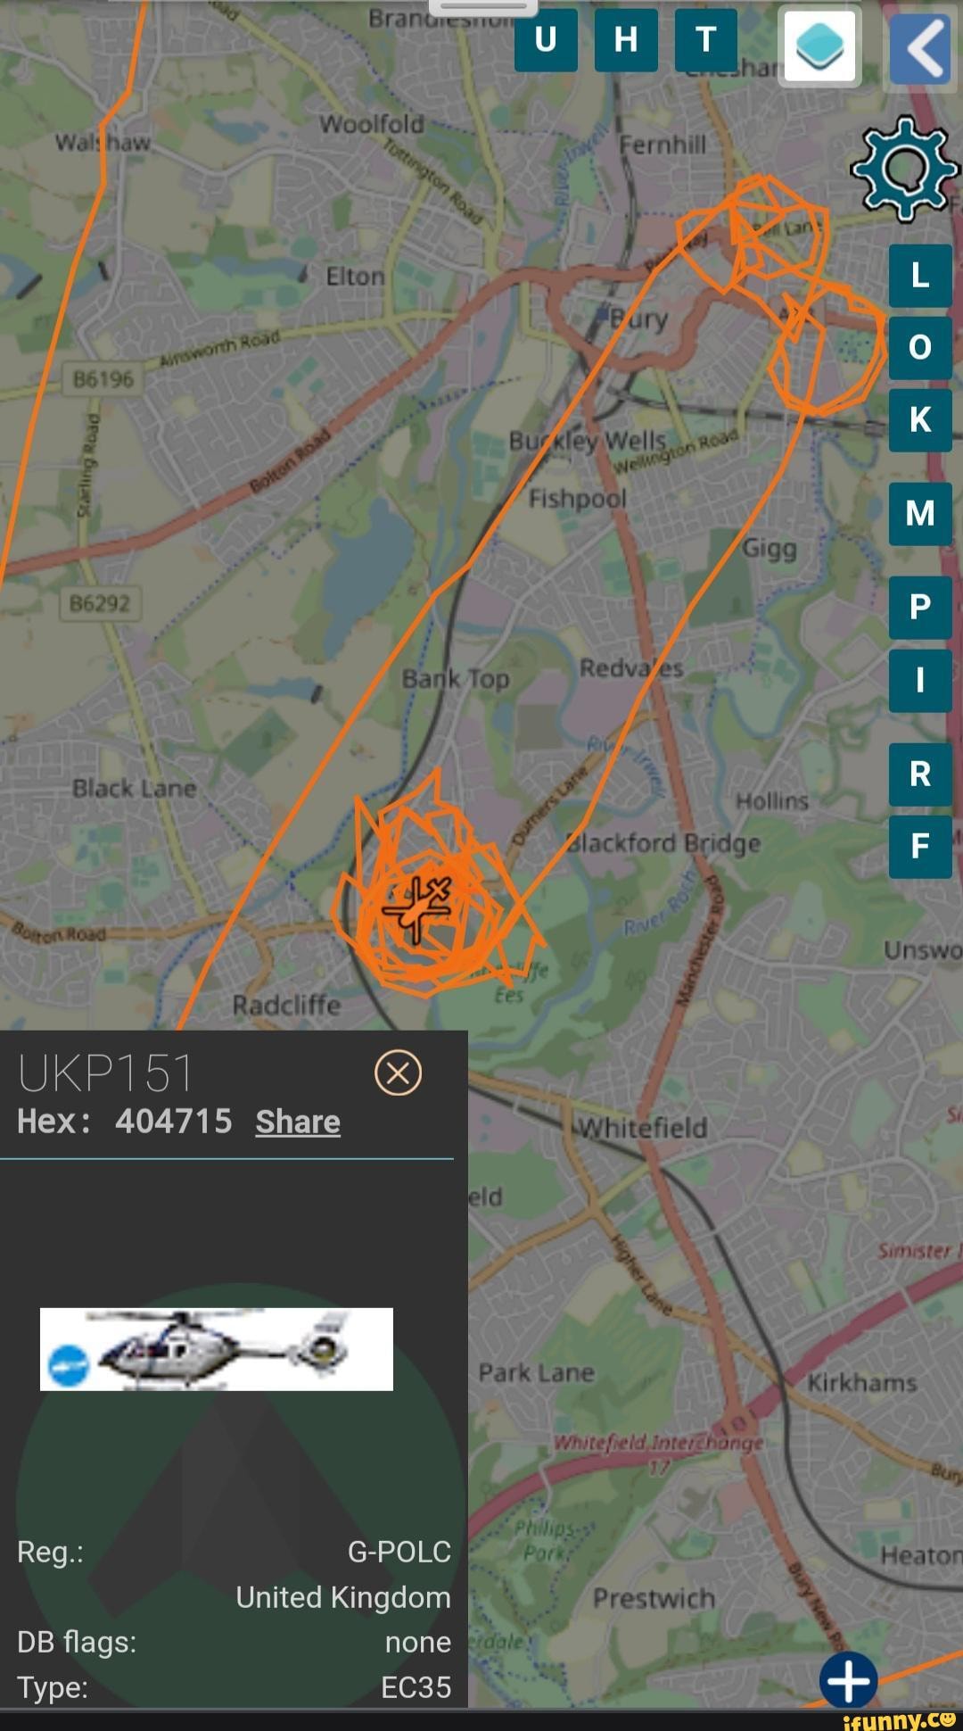The width and height of the screenshot is (963, 1731).
Task: Click the O button in the side column
Action: click(x=920, y=347)
